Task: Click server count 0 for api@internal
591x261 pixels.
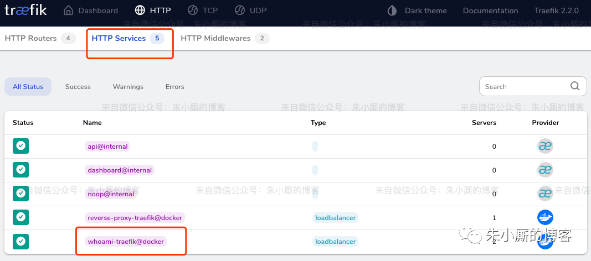Action: coord(494,147)
